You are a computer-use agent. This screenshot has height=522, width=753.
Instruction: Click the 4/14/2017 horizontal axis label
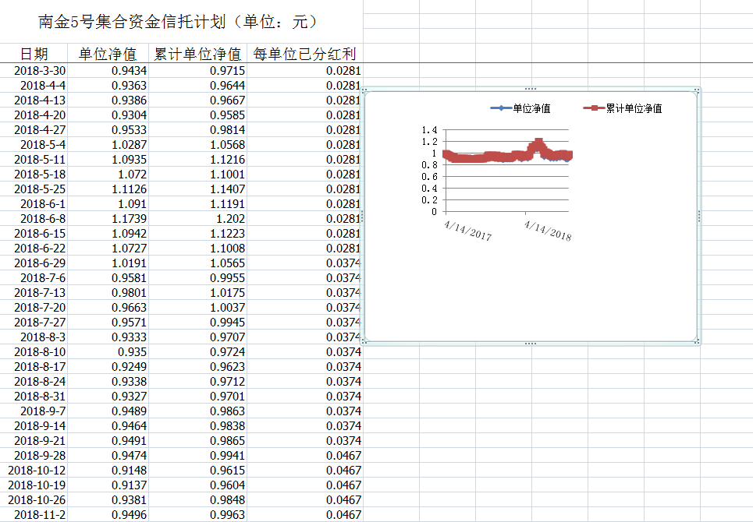[x=467, y=231]
